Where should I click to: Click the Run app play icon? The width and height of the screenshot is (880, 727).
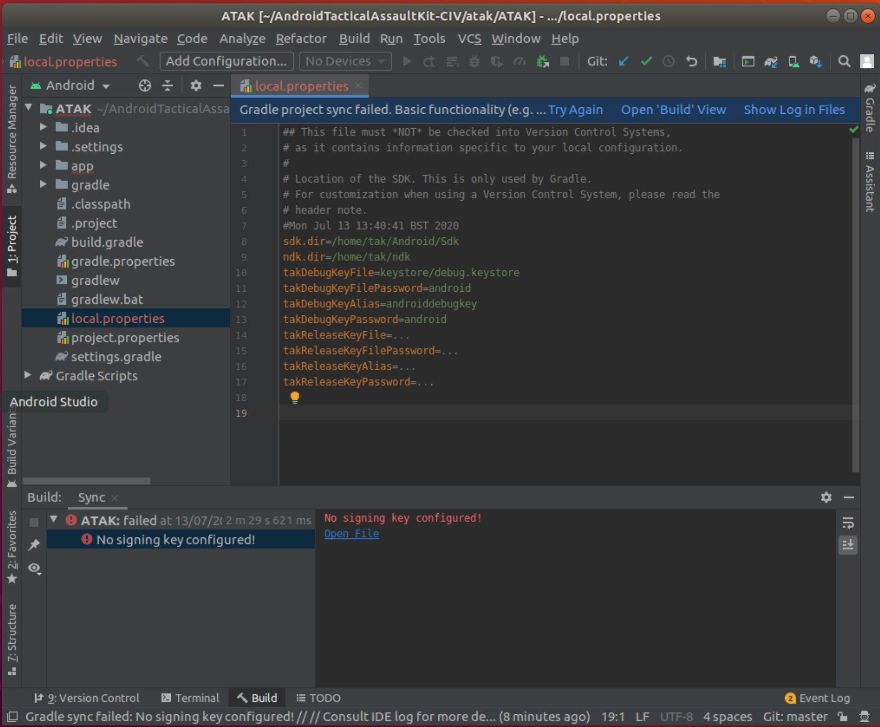pos(407,61)
